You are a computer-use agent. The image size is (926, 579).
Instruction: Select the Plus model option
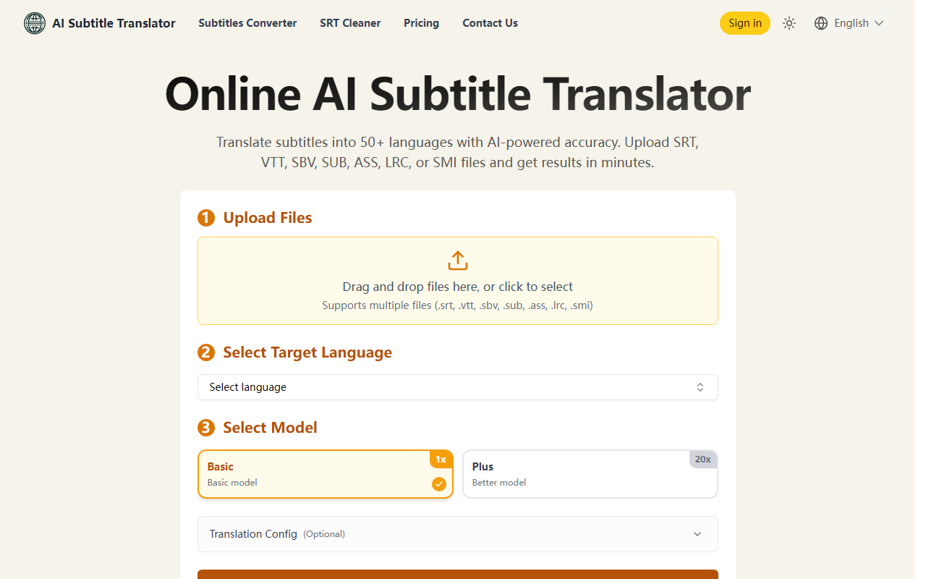(590, 474)
